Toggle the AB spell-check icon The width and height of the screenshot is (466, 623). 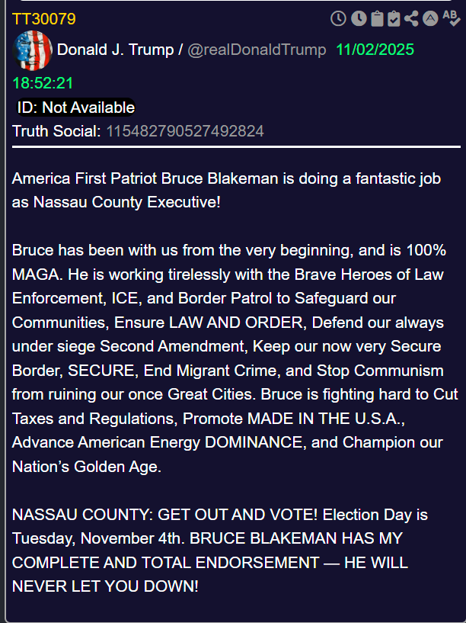coord(451,18)
